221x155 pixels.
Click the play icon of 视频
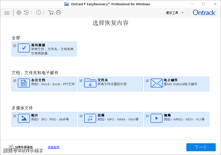click(x=156, y=118)
